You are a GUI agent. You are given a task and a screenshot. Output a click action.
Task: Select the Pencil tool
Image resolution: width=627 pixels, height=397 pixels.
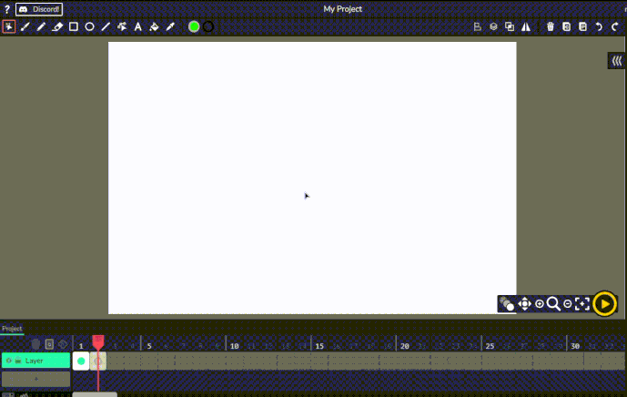point(41,26)
